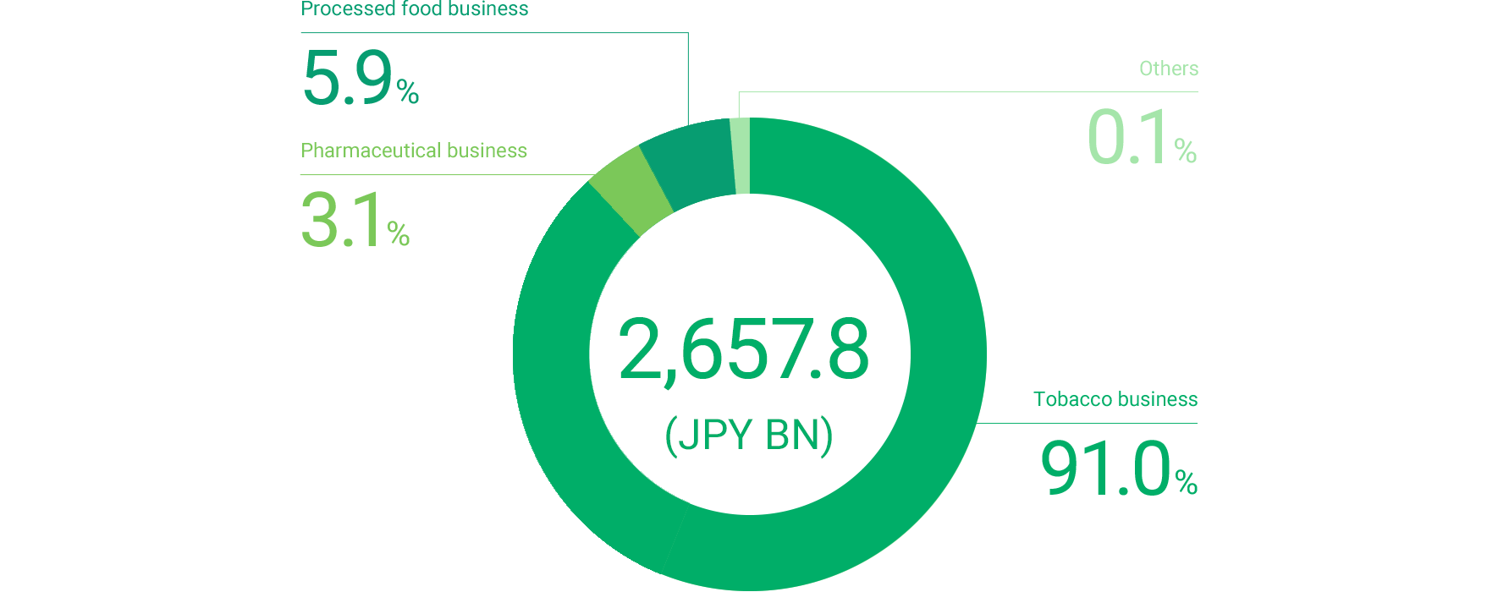Click the 'Others' label
This screenshot has height=592, width=1498.
[x=1169, y=69]
